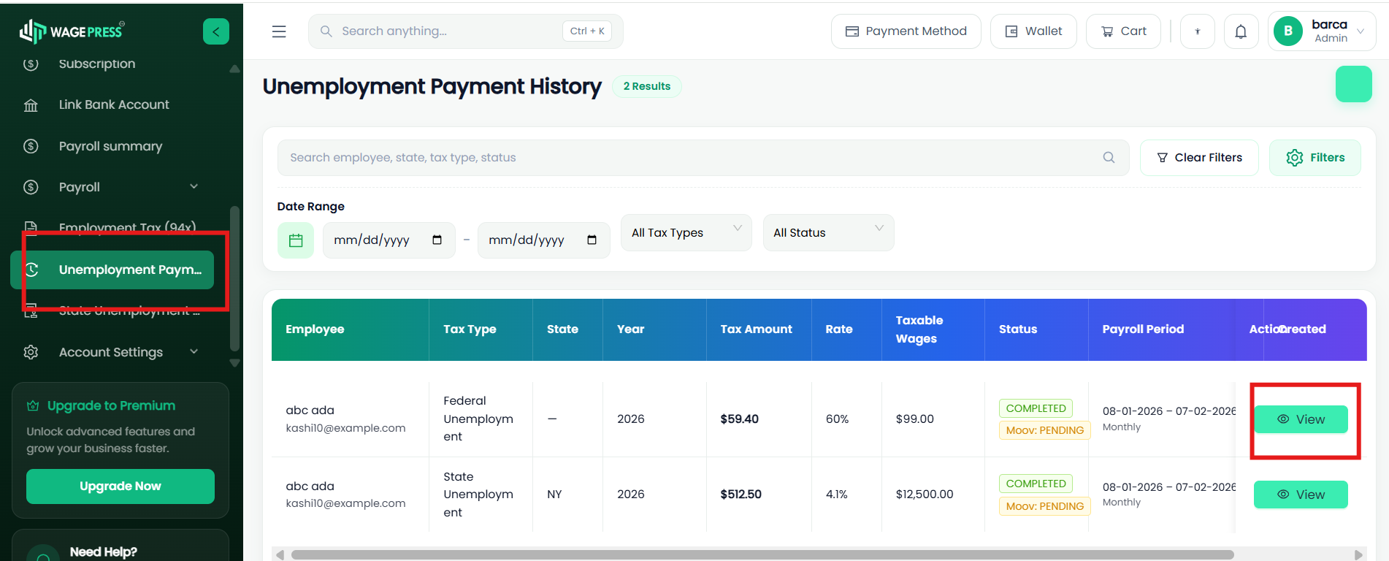Expand the Payroll submenu chevron
The width and height of the screenshot is (1389, 561).
pyautogui.click(x=194, y=186)
